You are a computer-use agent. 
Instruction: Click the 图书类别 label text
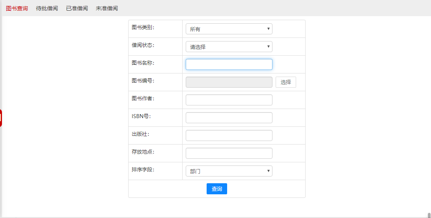pyautogui.click(x=143, y=27)
